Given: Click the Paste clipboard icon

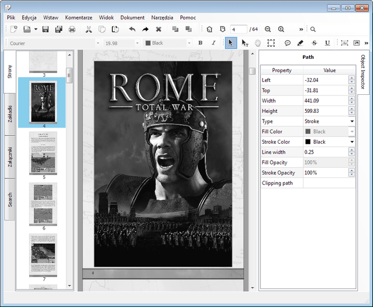Looking at the screenshot, I should coord(116,29).
